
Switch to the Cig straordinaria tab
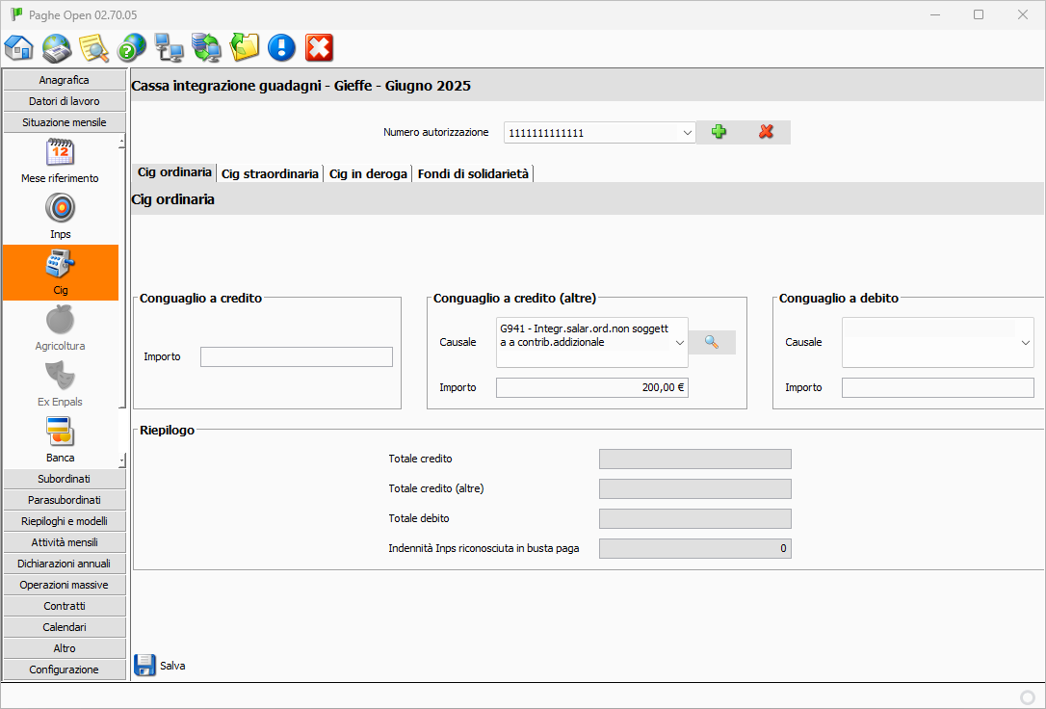[270, 174]
